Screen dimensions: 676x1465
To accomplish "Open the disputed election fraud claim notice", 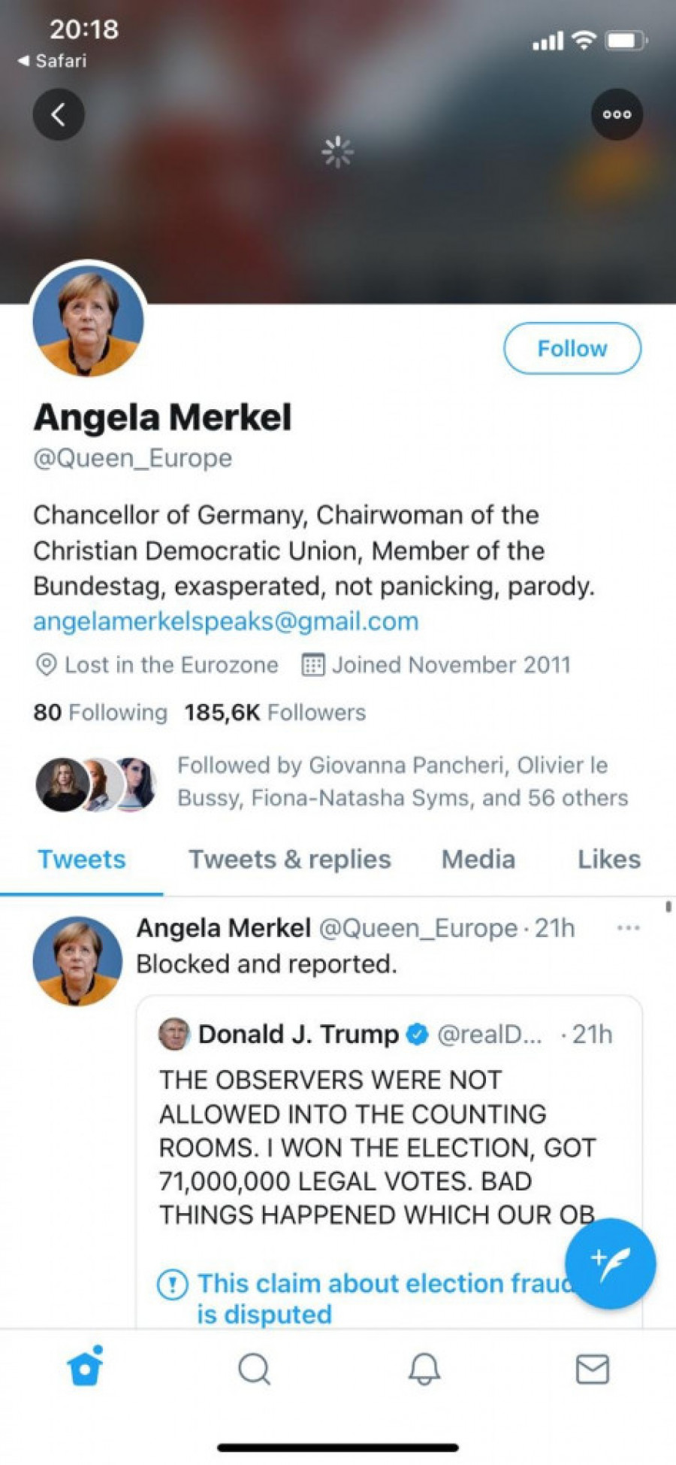I will click(x=361, y=1297).
